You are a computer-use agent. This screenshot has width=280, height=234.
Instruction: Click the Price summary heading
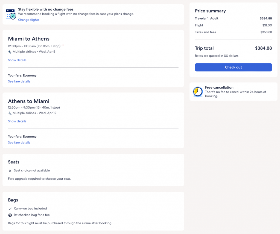(210, 11)
